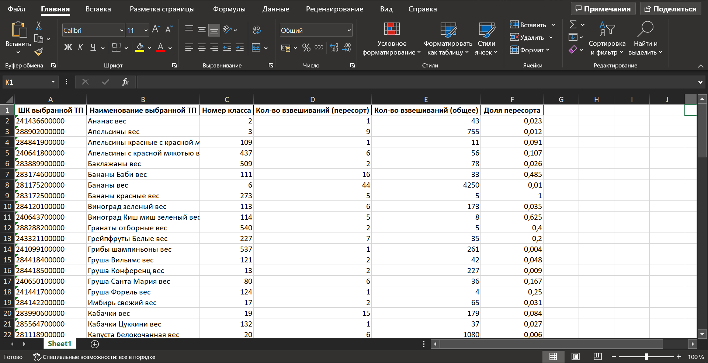Add a new sheet with plus icon
Viewport: 708px width, 363px height.
click(95, 344)
